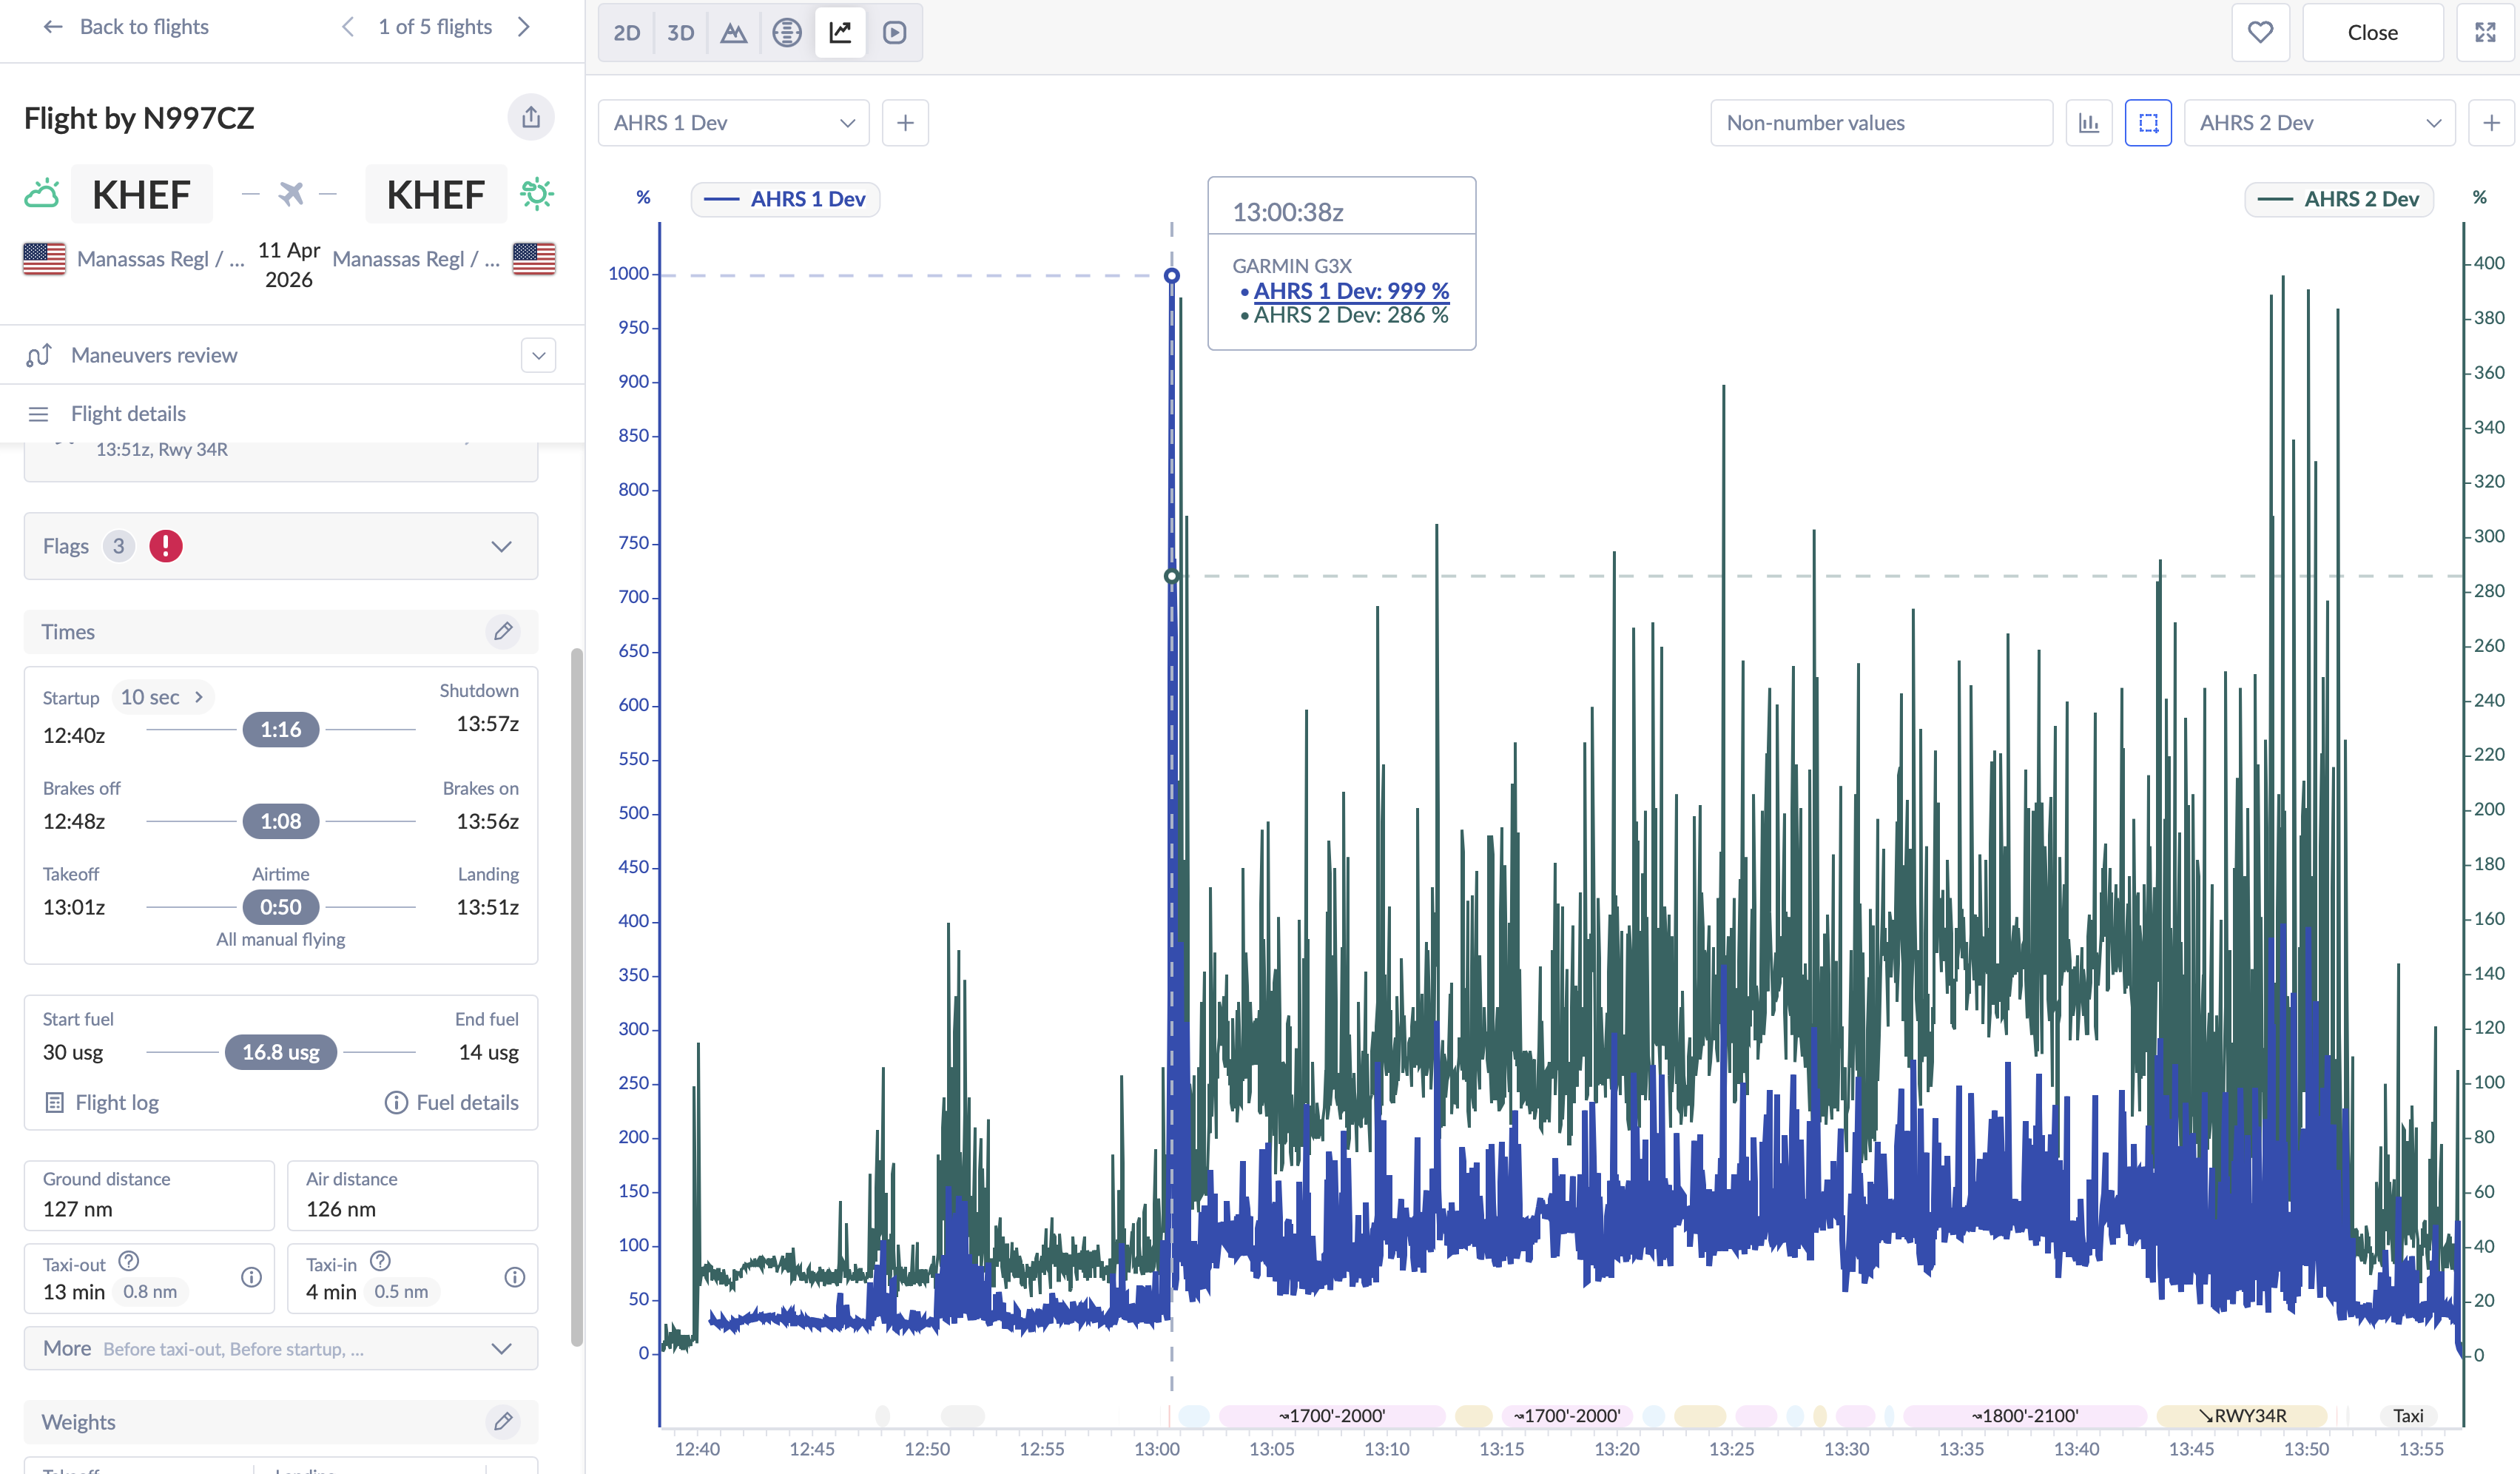Open terrain profile view
The image size is (2520, 1474).
point(734,33)
